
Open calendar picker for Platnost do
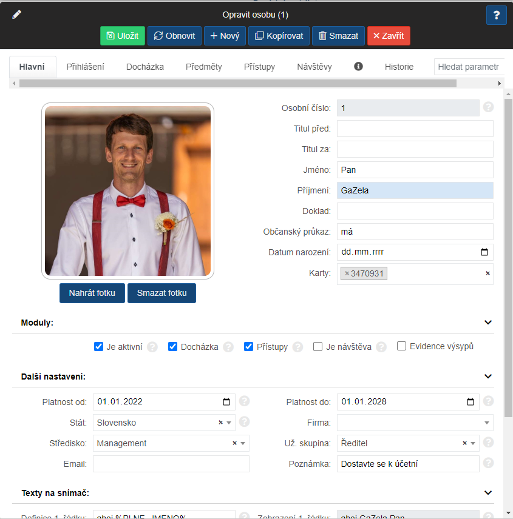coord(471,401)
